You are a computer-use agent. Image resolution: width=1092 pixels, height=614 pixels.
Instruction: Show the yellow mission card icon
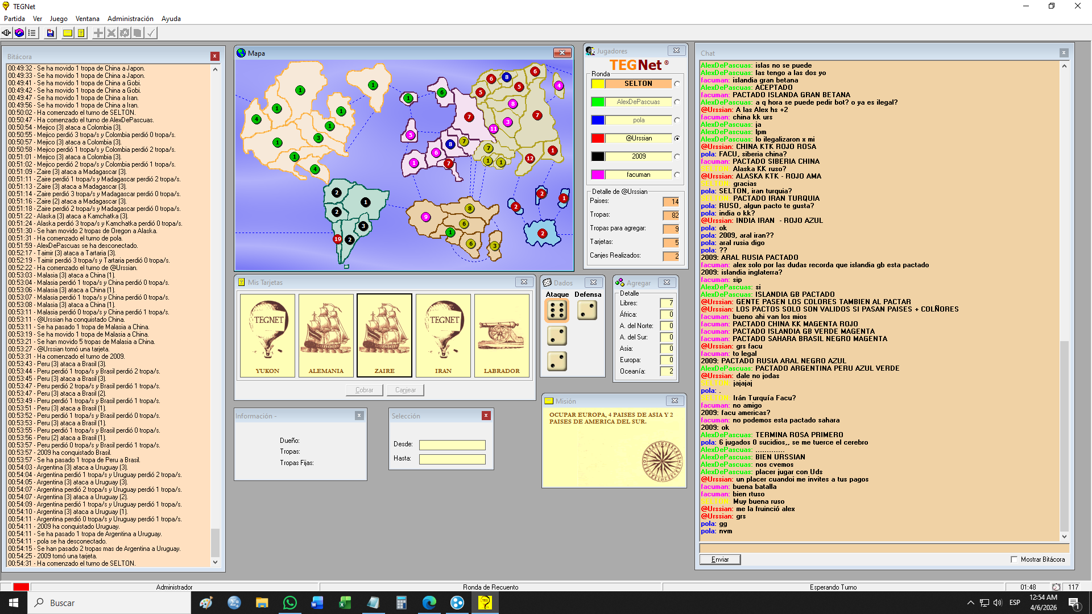click(68, 33)
